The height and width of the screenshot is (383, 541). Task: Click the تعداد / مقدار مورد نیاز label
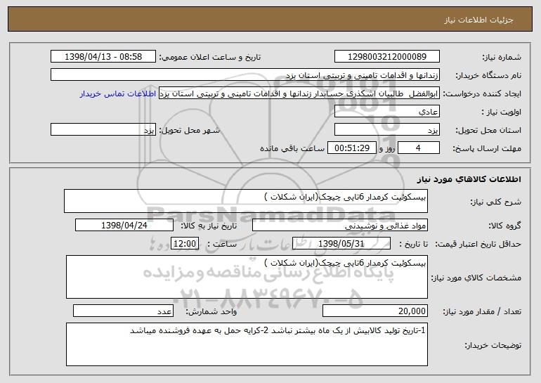point(482,311)
